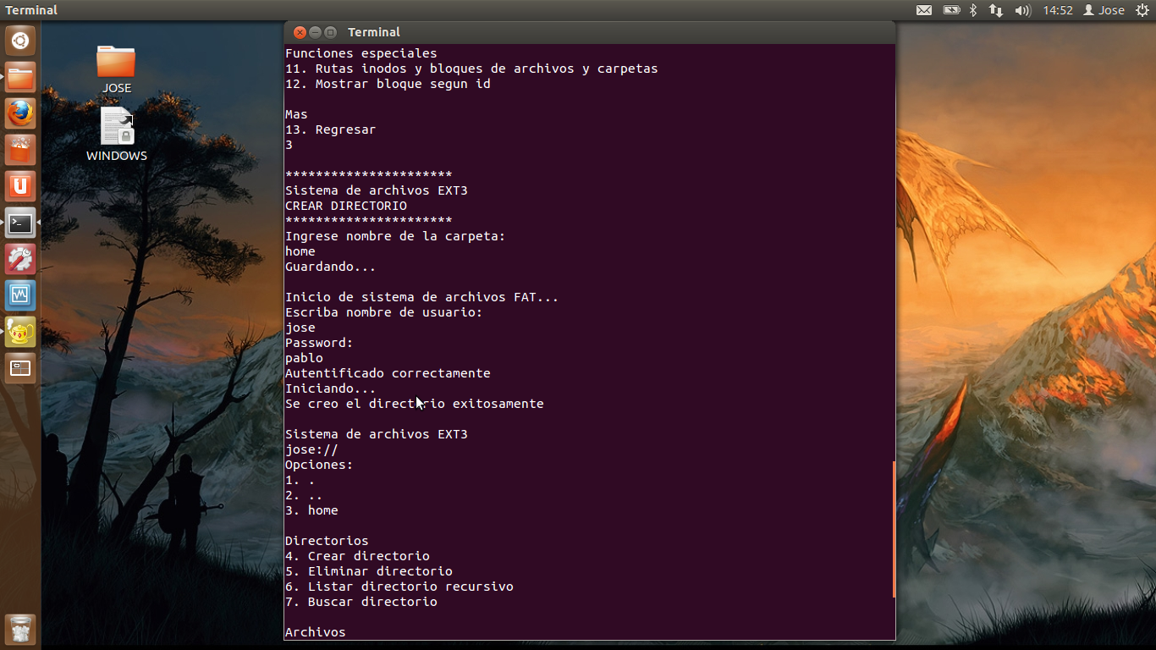
Task: Open System Settings wrench icon
Action: coord(20,260)
